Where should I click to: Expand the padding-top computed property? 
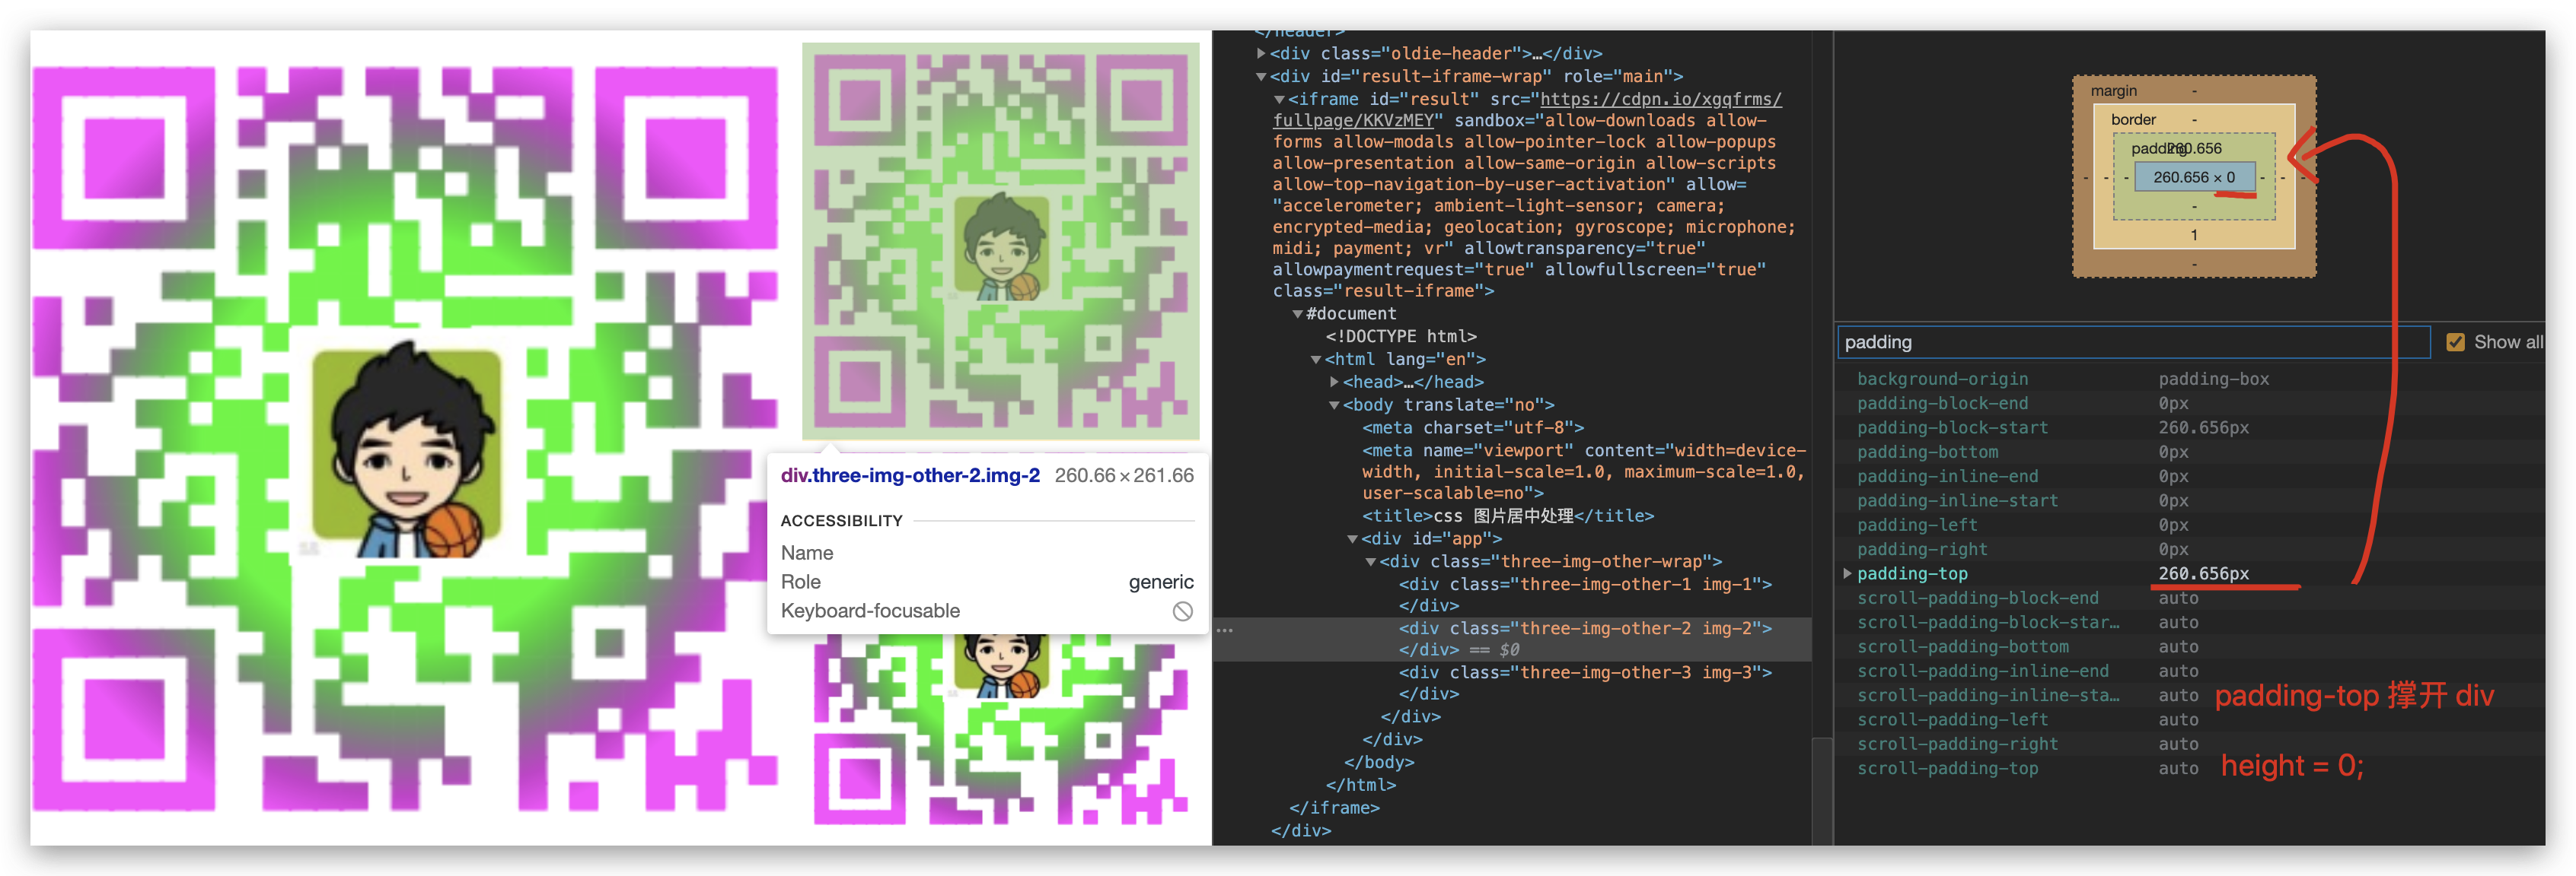(1845, 573)
